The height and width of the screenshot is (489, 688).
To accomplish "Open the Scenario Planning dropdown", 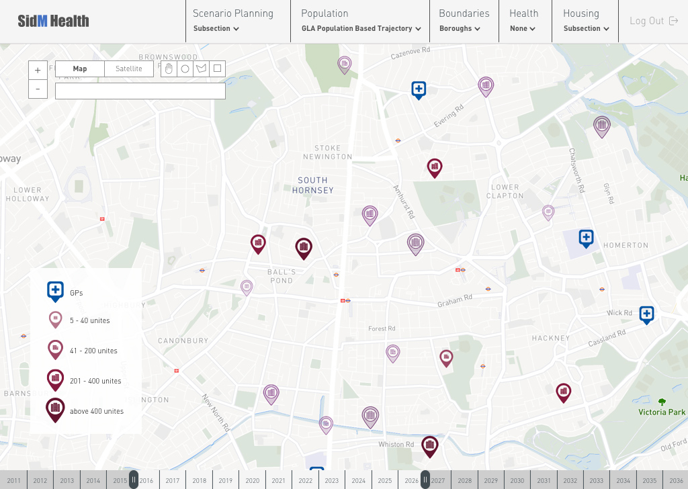I will 232,21.
